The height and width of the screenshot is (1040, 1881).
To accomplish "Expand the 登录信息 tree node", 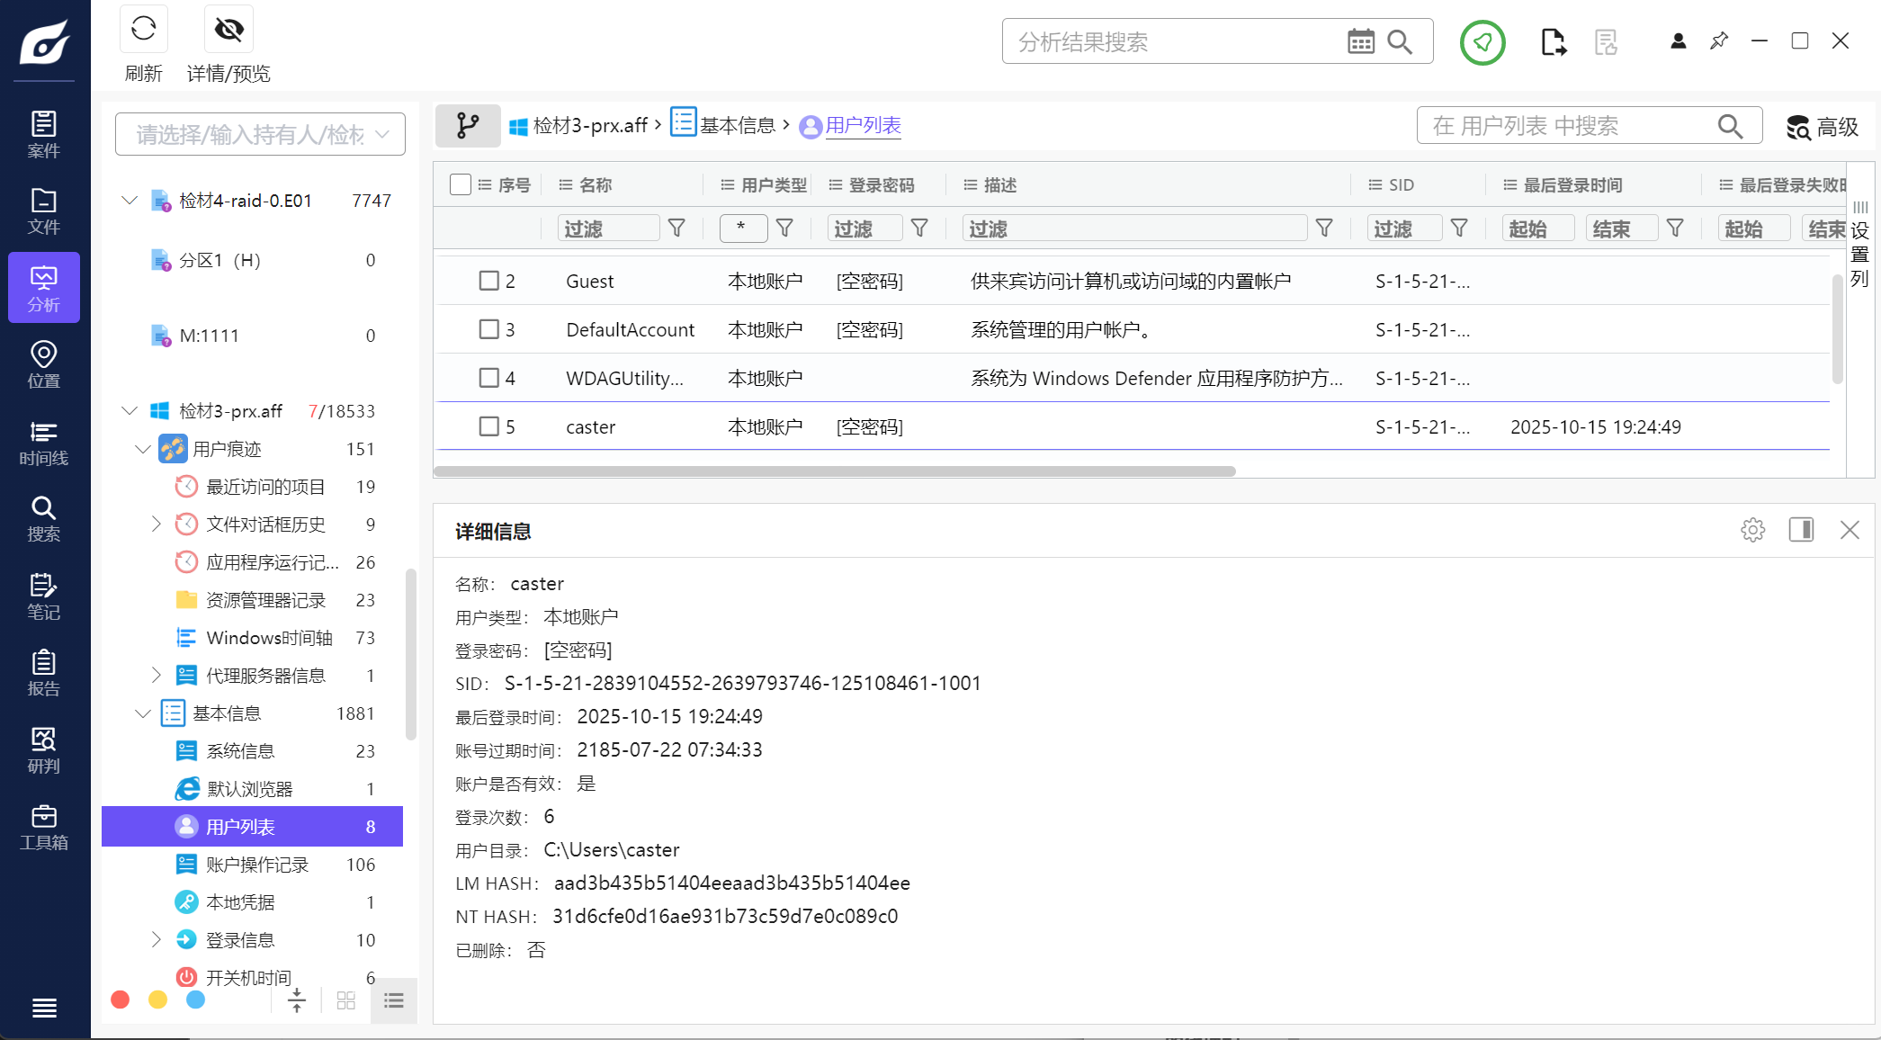I will click(x=156, y=940).
